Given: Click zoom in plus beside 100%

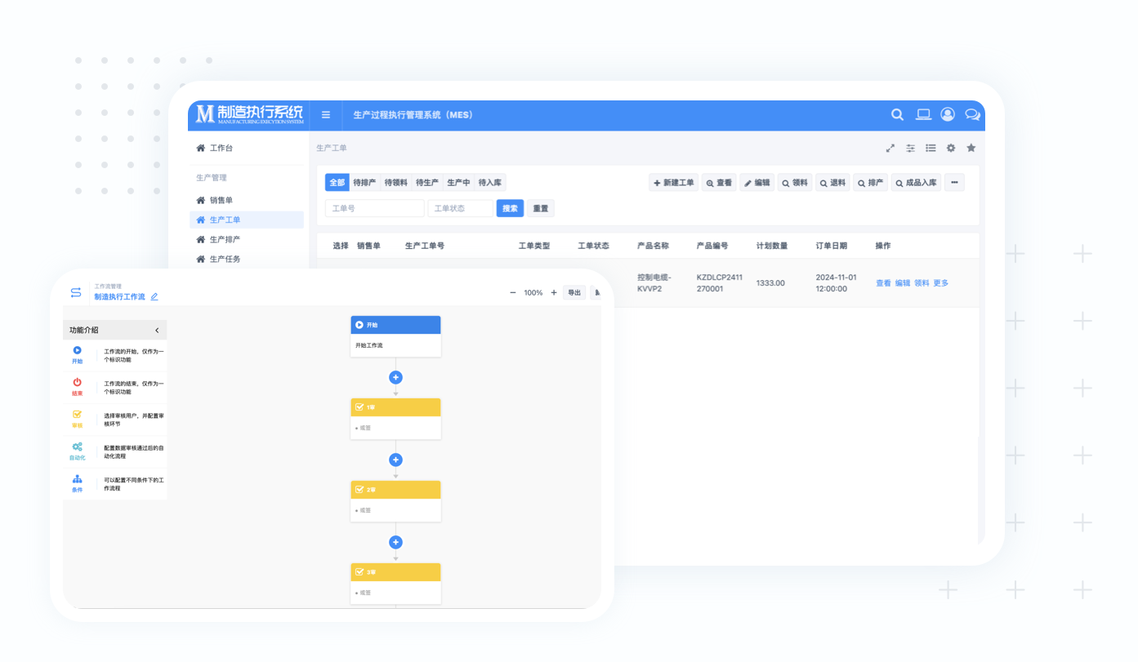Looking at the screenshot, I should tap(554, 293).
